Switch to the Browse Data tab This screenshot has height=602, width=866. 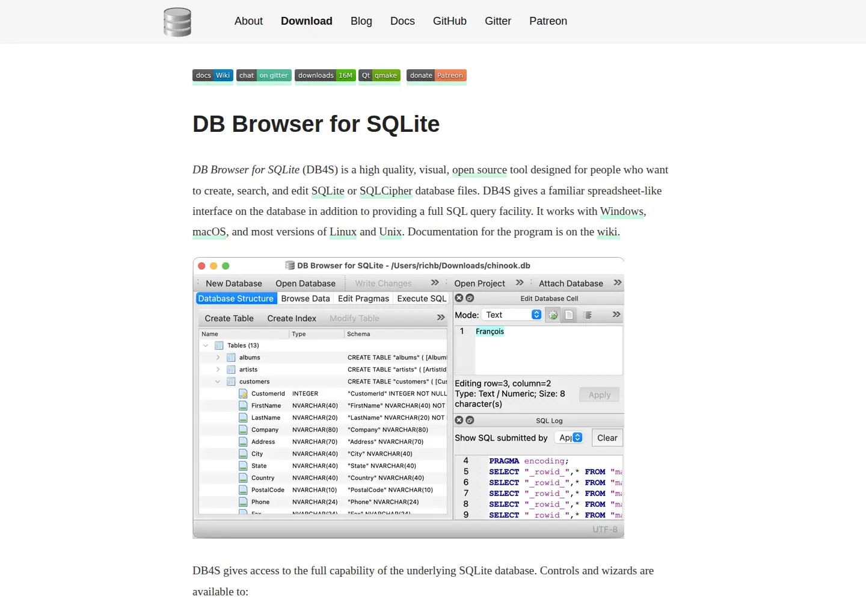(x=306, y=299)
